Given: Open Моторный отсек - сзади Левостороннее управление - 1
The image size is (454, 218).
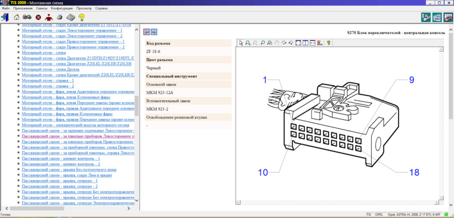Looking at the screenshot, I should (72, 30).
